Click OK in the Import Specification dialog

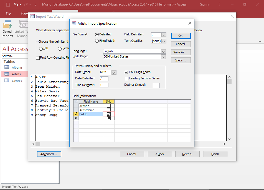pyautogui.click(x=181, y=36)
